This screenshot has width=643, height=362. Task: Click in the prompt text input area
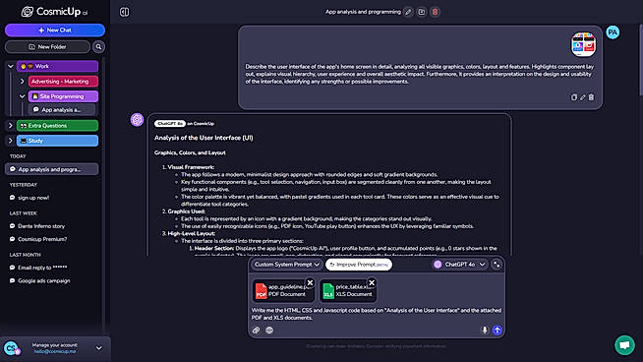point(376,314)
